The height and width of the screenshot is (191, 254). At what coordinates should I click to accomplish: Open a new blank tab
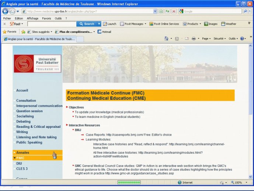[x=80, y=39]
